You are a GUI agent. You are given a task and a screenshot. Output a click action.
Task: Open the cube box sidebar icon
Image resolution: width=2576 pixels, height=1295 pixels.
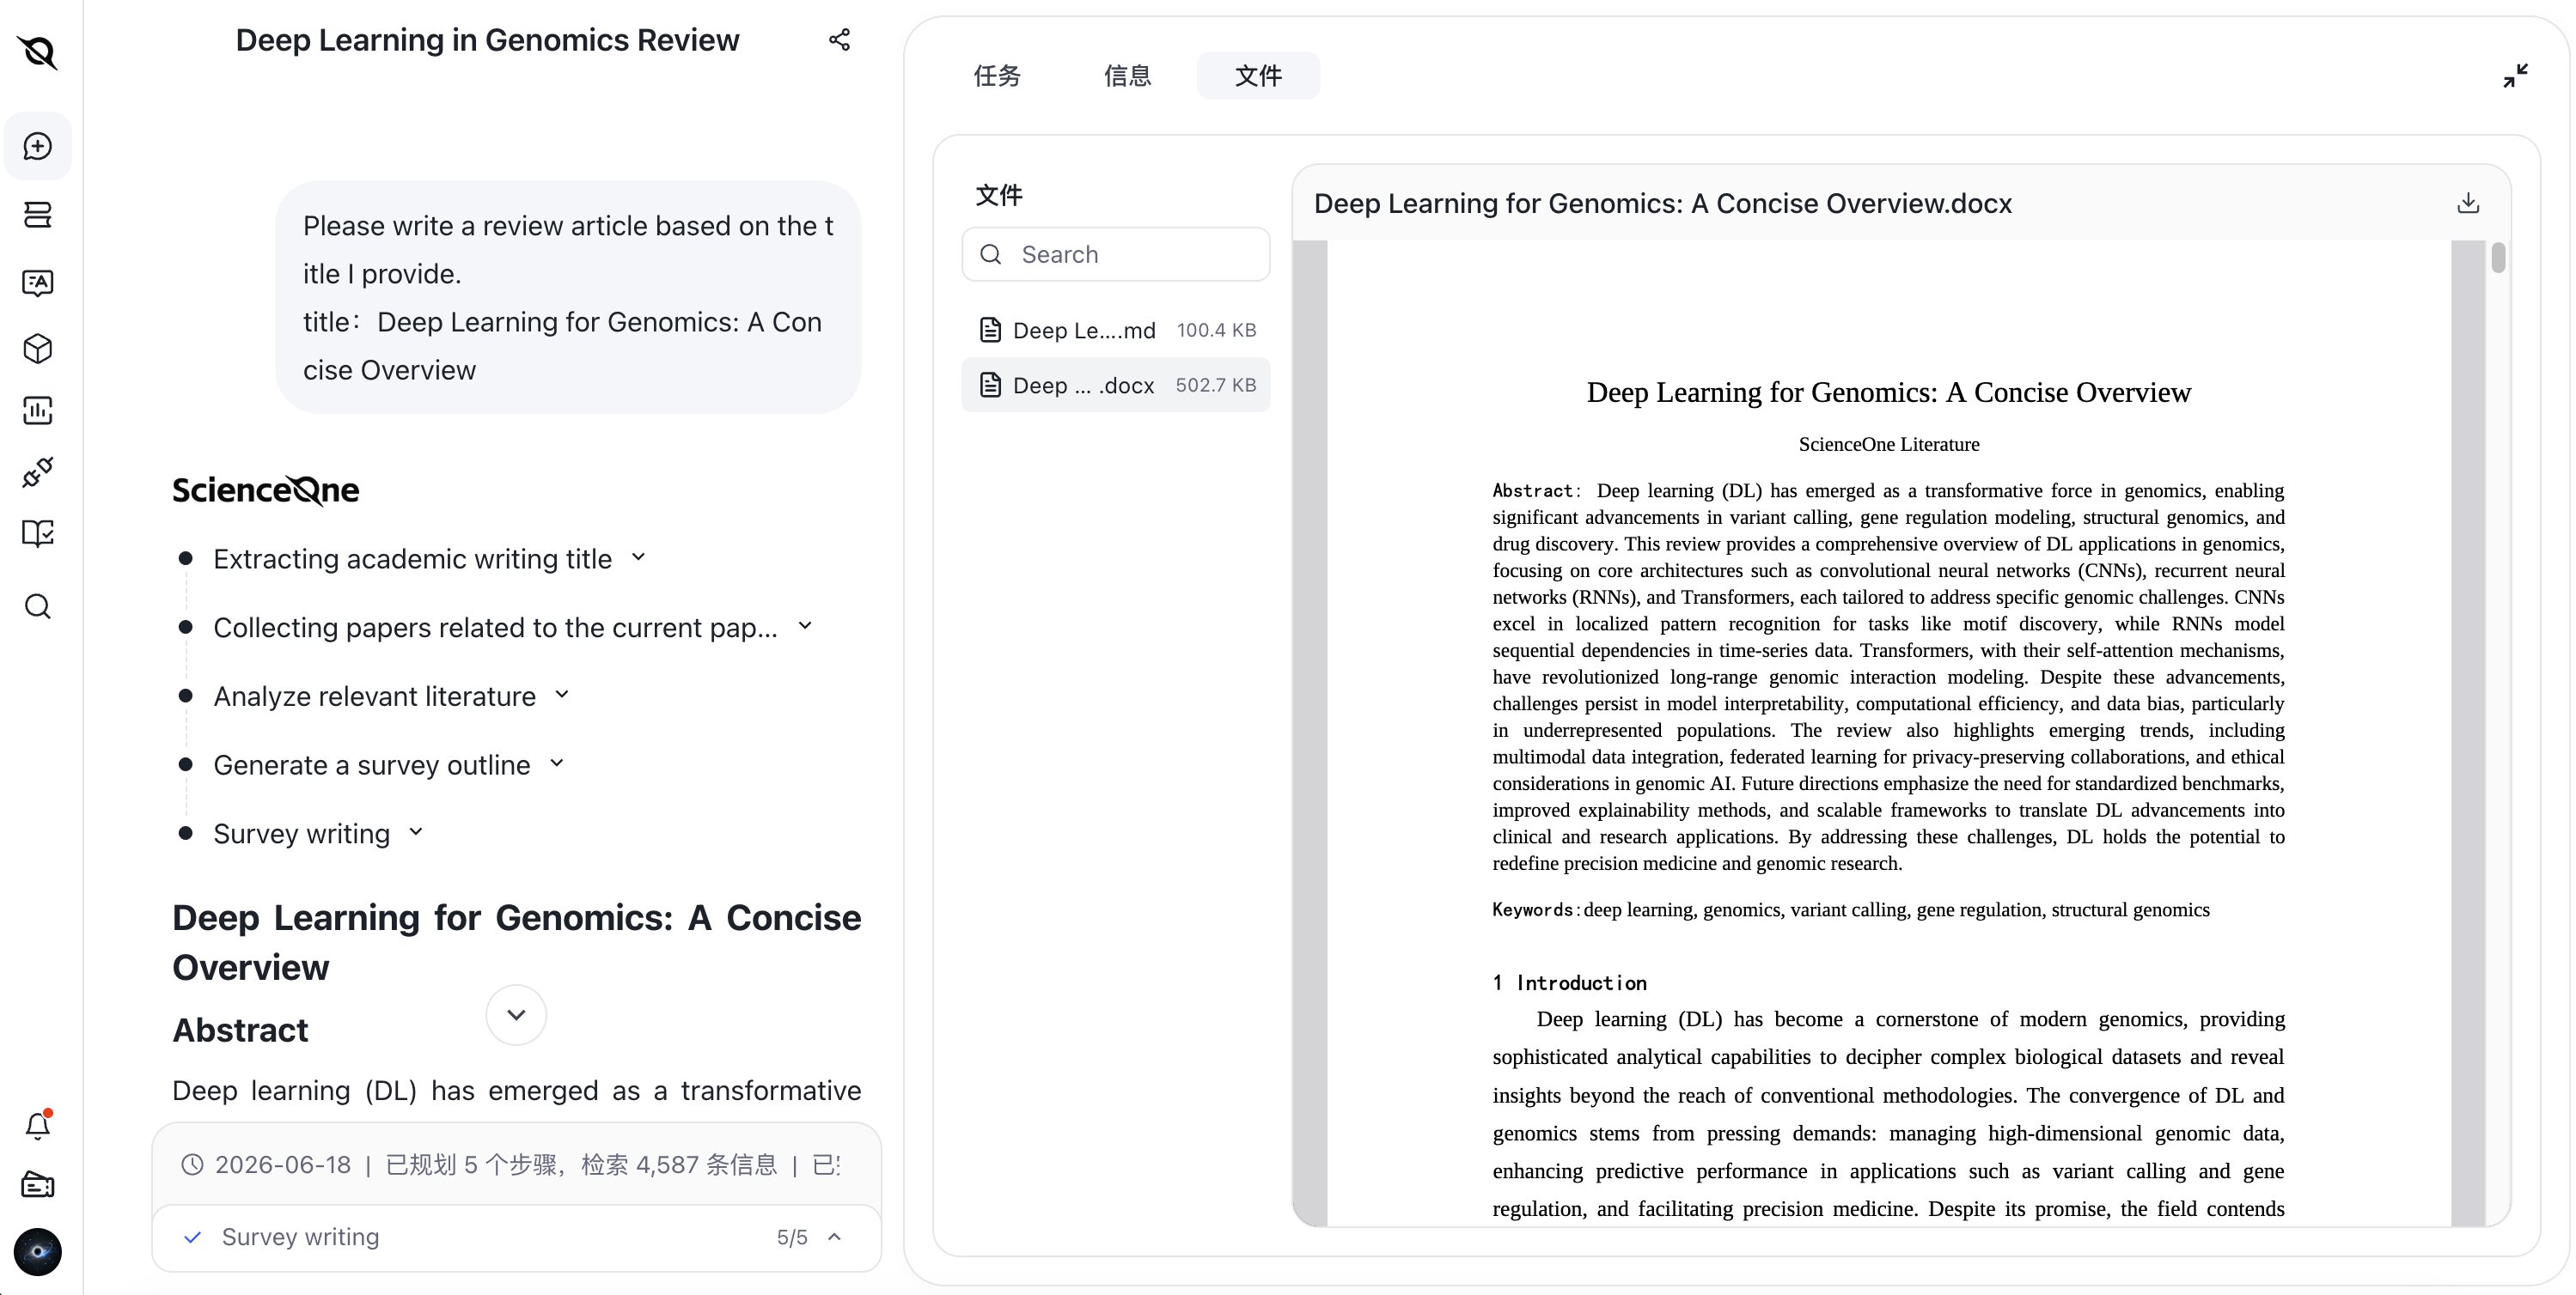pyautogui.click(x=38, y=349)
